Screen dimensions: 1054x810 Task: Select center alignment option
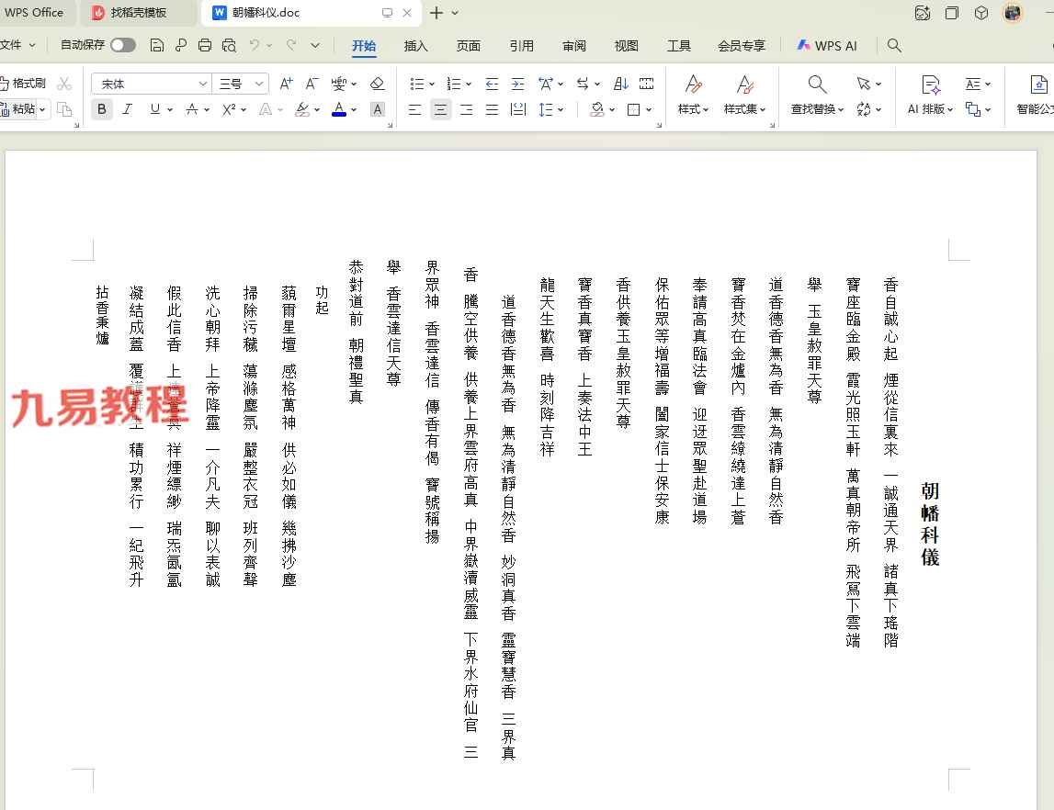tap(440, 109)
